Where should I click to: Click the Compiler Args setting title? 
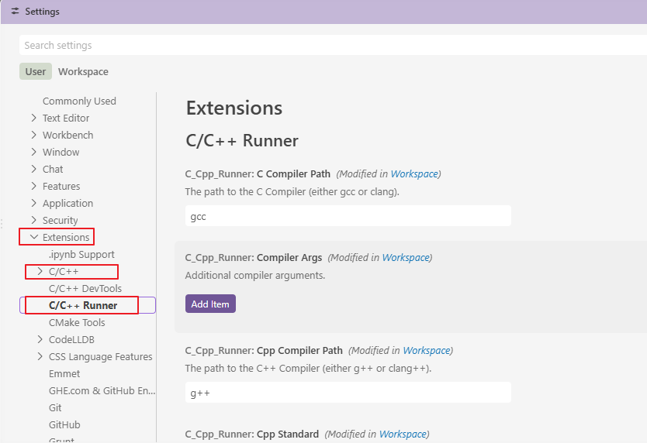tap(254, 258)
